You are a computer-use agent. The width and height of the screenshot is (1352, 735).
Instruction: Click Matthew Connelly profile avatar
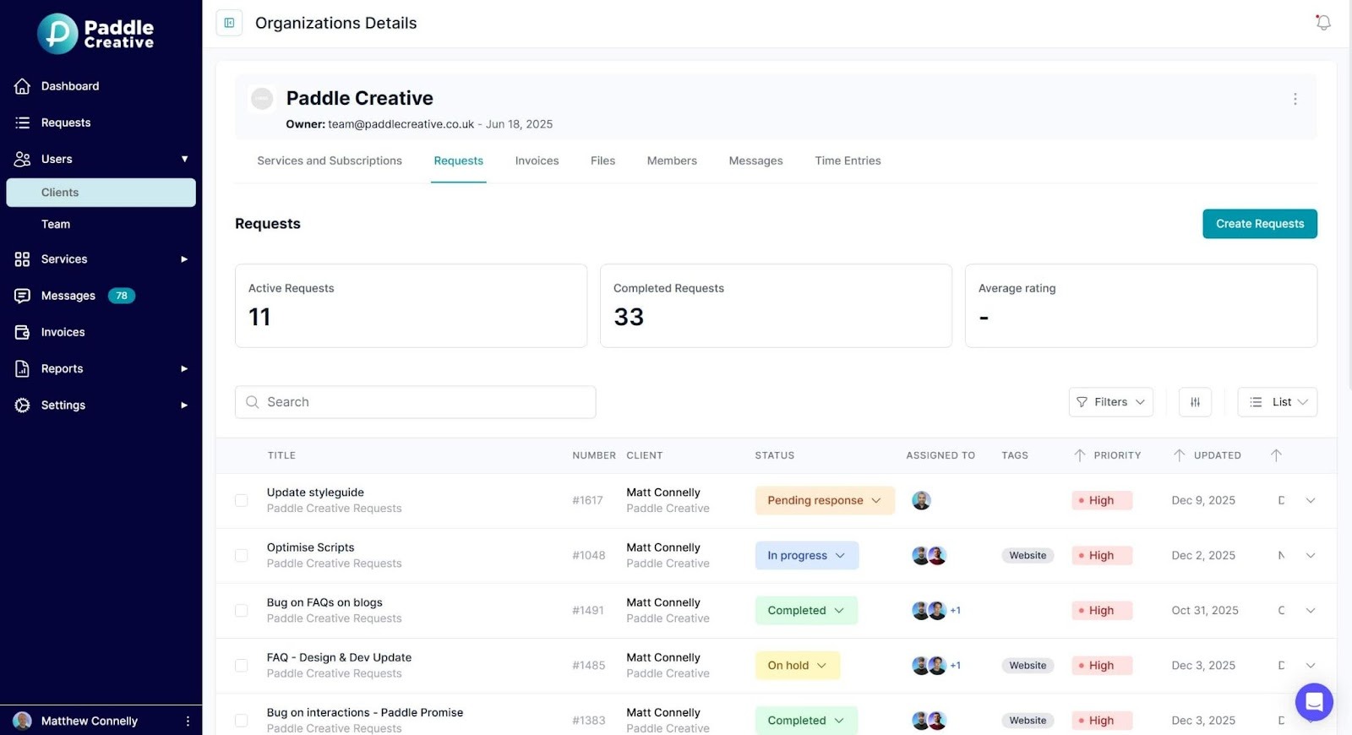(23, 721)
